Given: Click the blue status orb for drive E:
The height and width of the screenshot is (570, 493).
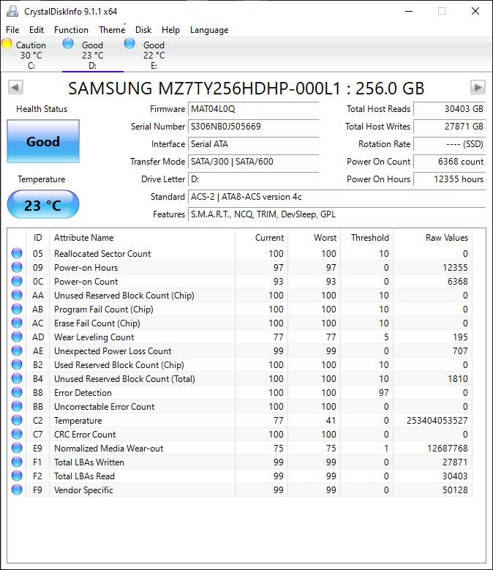Looking at the screenshot, I should pyautogui.click(x=129, y=44).
